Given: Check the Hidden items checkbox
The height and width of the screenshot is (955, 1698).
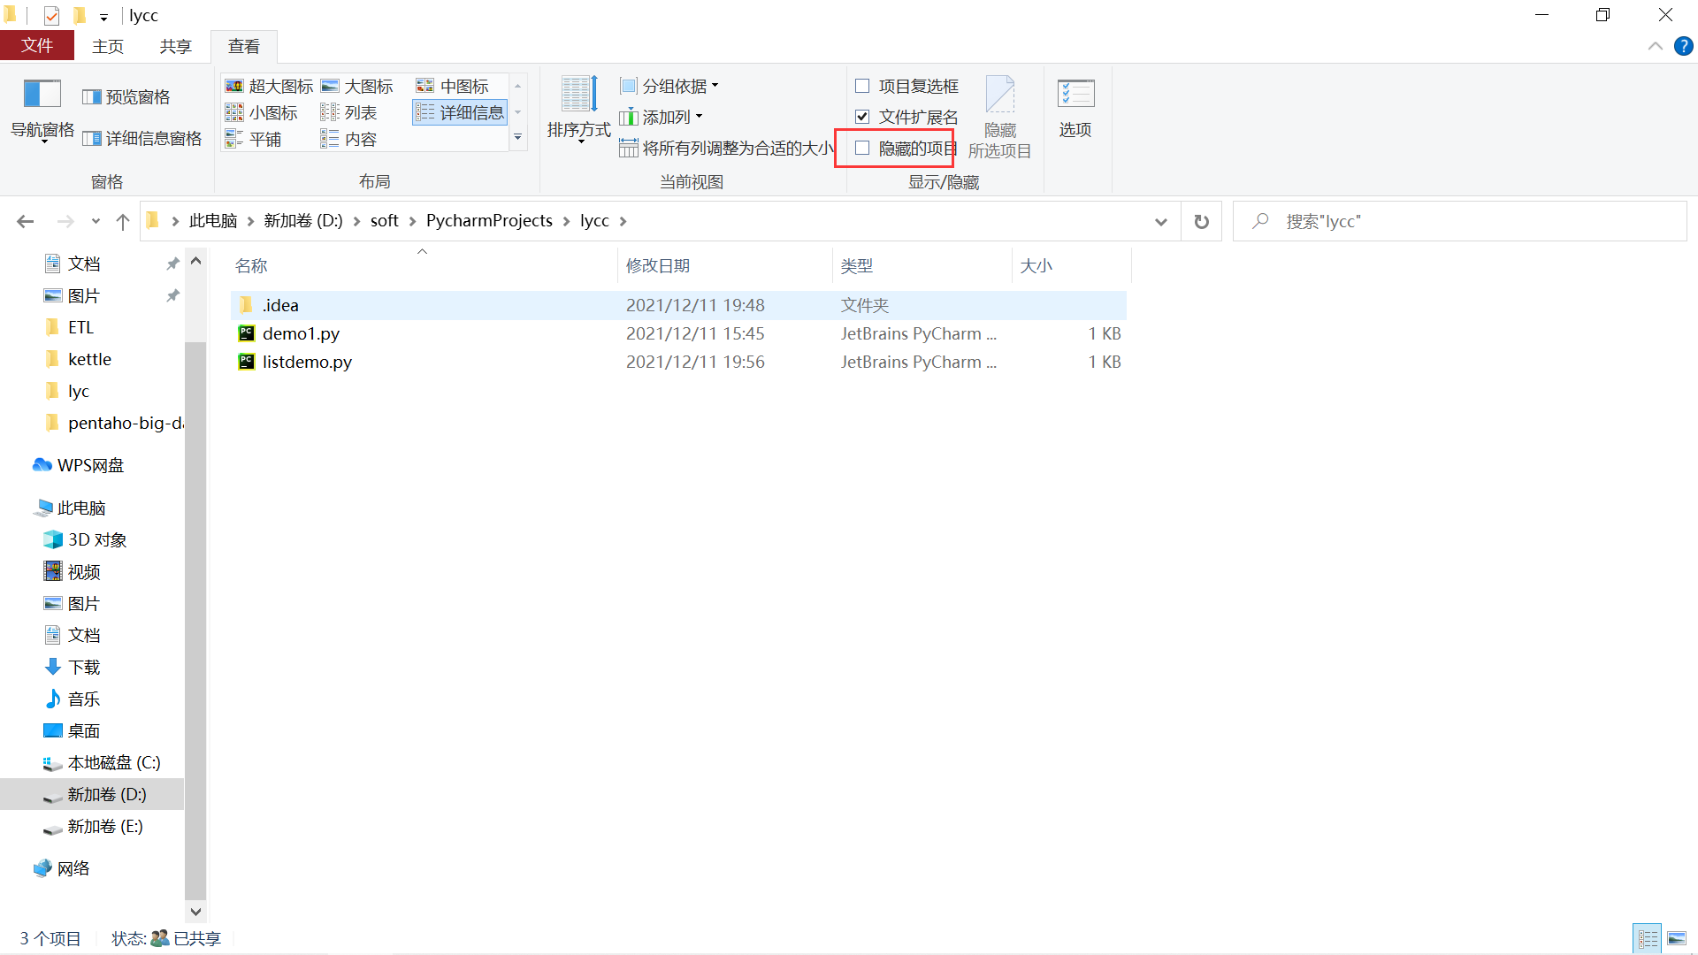Looking at the screenshot, I should coord(862,148).
